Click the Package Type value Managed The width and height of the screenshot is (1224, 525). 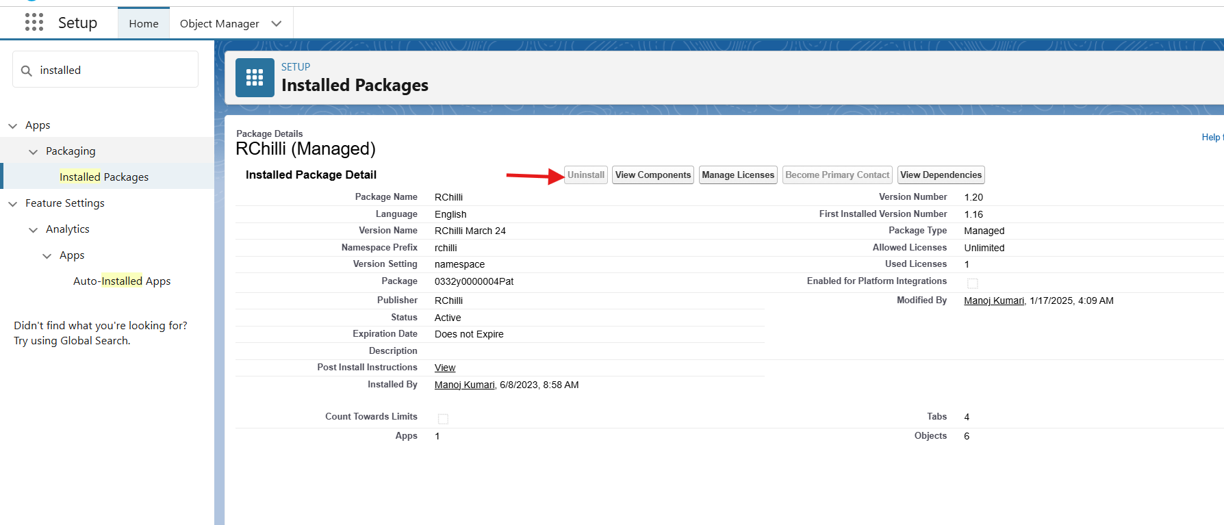984,231
